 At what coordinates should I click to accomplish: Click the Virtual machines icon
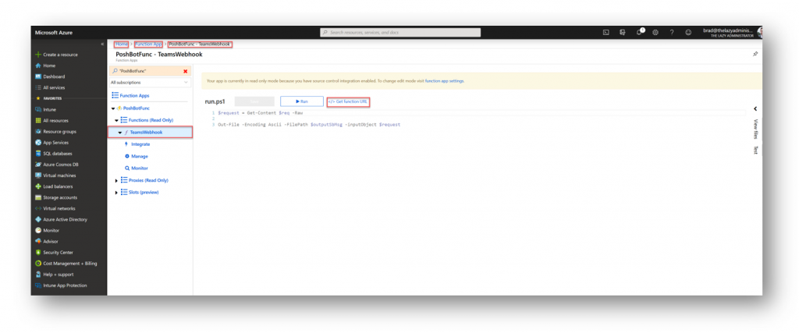(x=37, y=175)
